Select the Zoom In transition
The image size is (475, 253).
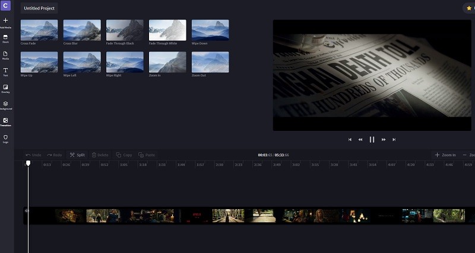167,62
